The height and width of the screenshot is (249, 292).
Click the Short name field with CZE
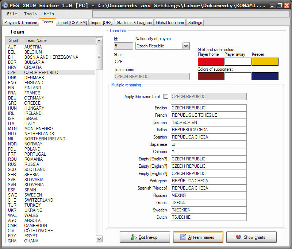point(123,62)
